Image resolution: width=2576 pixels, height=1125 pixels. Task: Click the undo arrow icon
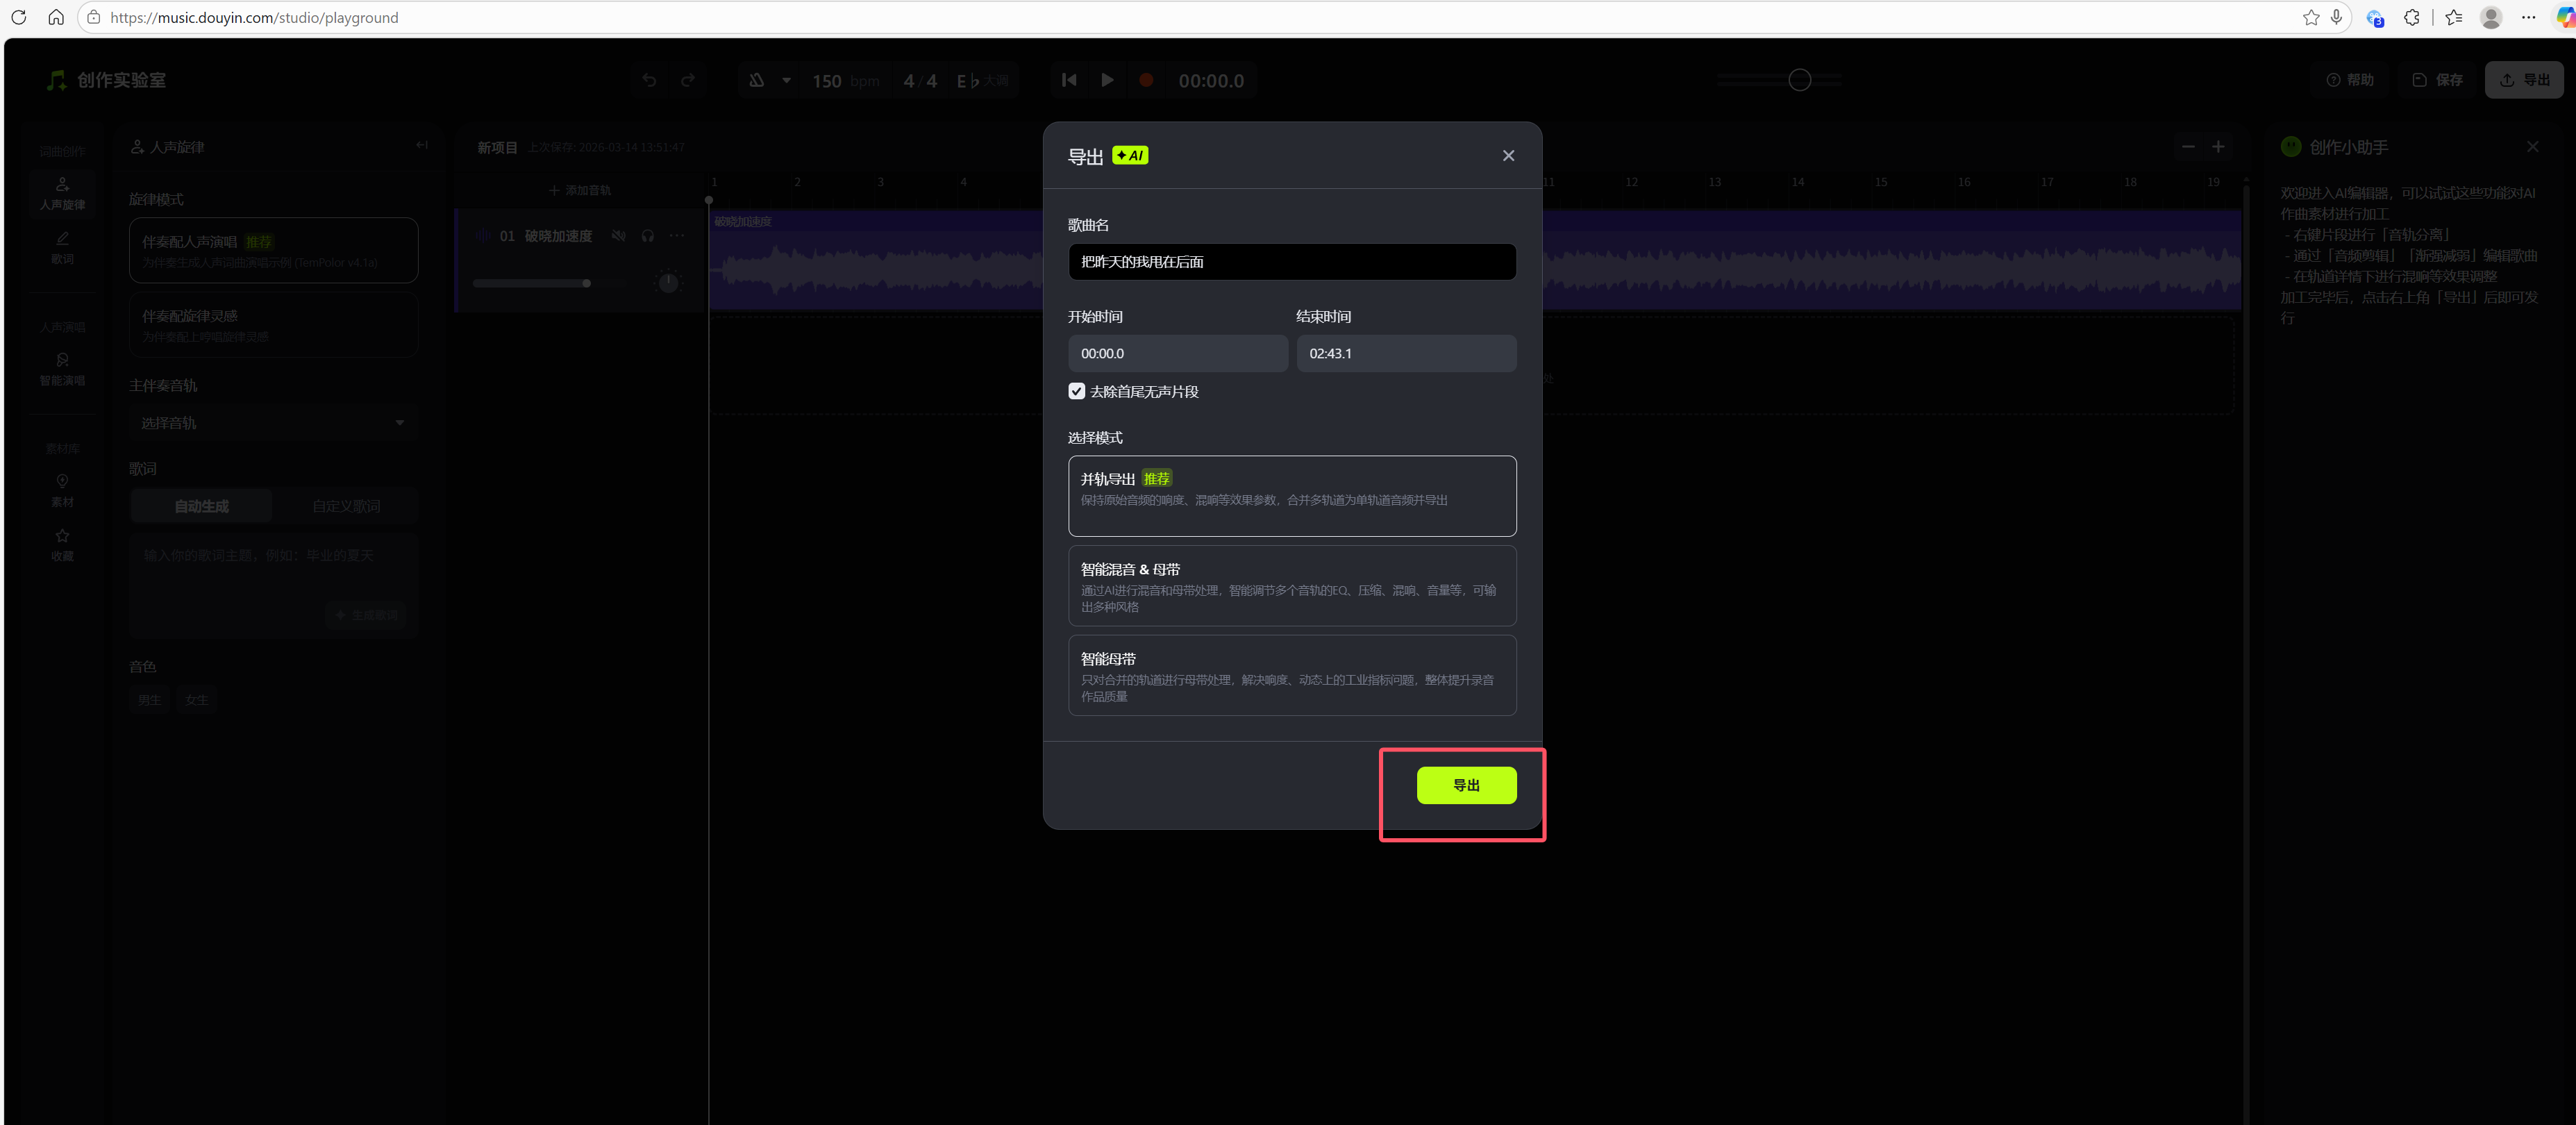pos(649,80)
